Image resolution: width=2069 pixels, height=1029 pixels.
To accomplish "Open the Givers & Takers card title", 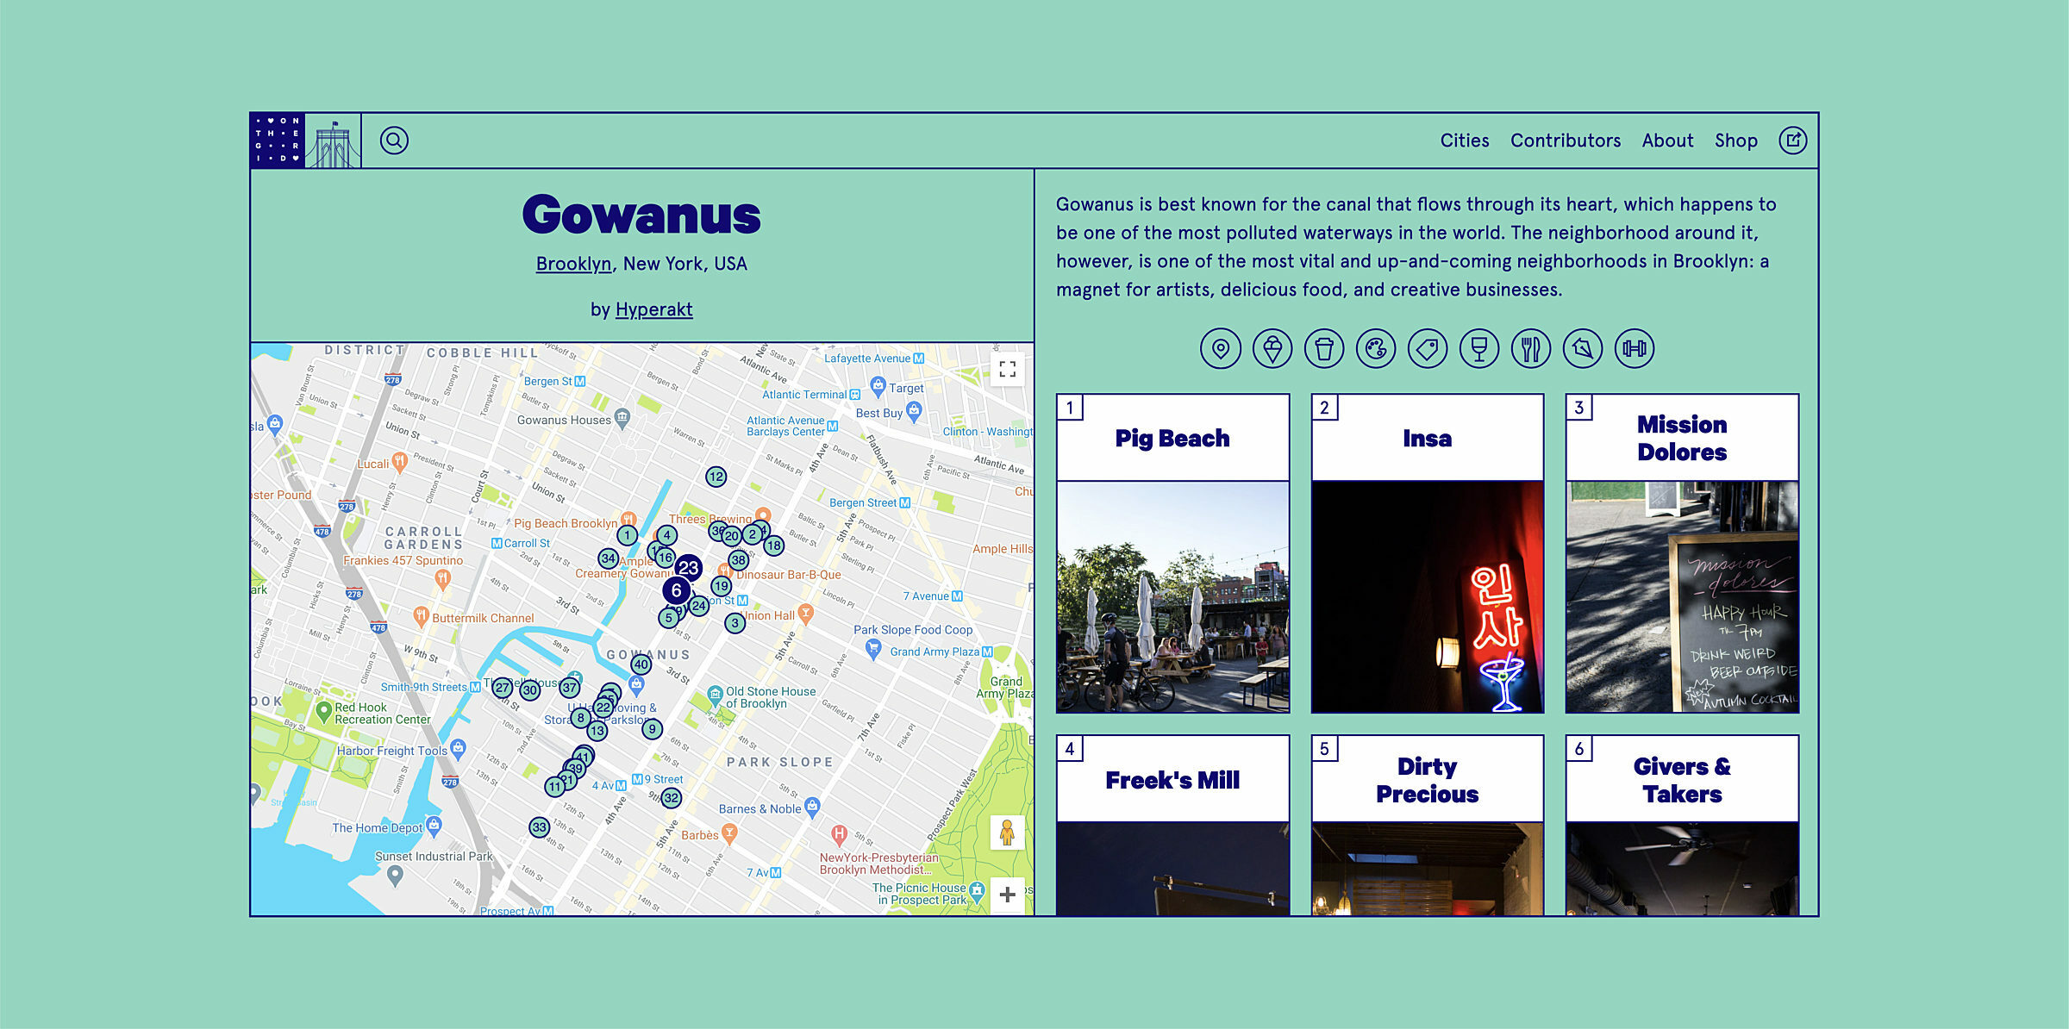I will (x=1682, y=780).
